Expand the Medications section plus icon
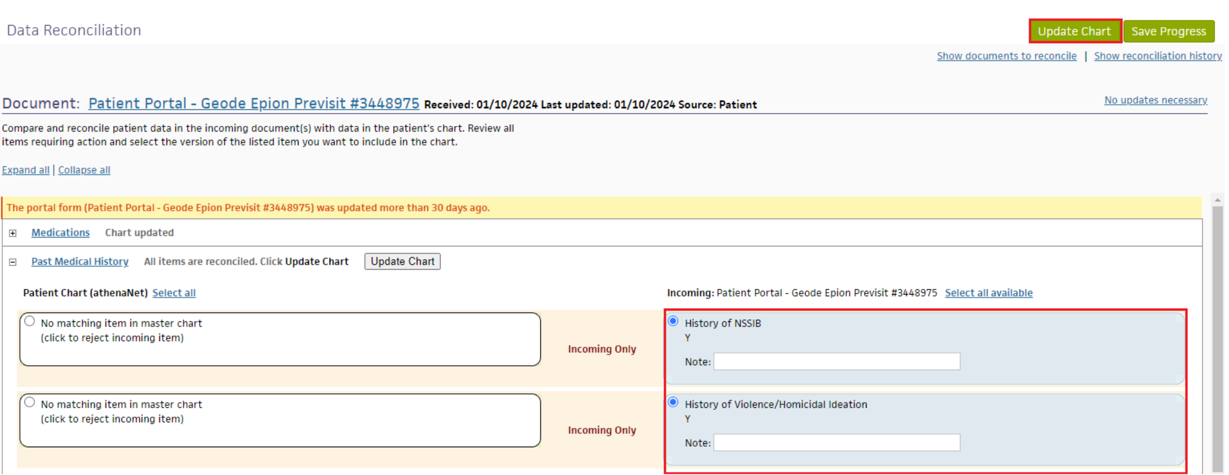 [x=13, y=233]
